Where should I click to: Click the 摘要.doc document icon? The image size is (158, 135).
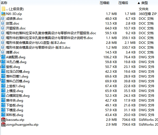tap(3, 52)
